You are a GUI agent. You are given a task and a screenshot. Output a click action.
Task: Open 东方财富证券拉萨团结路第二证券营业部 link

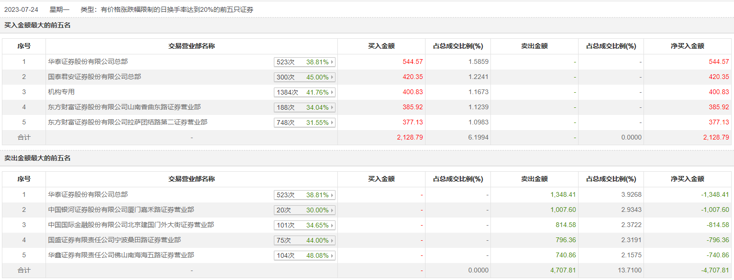tap(127, 122)
